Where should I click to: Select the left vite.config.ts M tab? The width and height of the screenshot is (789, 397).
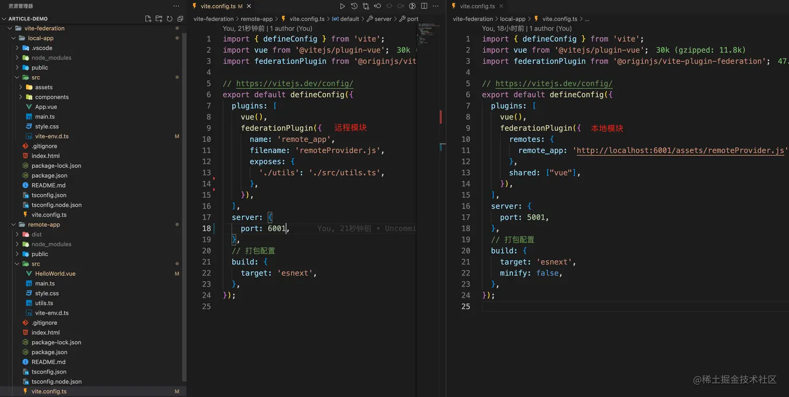pos(221,6)
